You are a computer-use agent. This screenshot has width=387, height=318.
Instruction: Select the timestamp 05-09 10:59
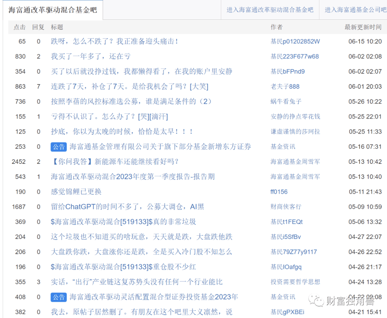pyautogui.click(x=365, y=207)
